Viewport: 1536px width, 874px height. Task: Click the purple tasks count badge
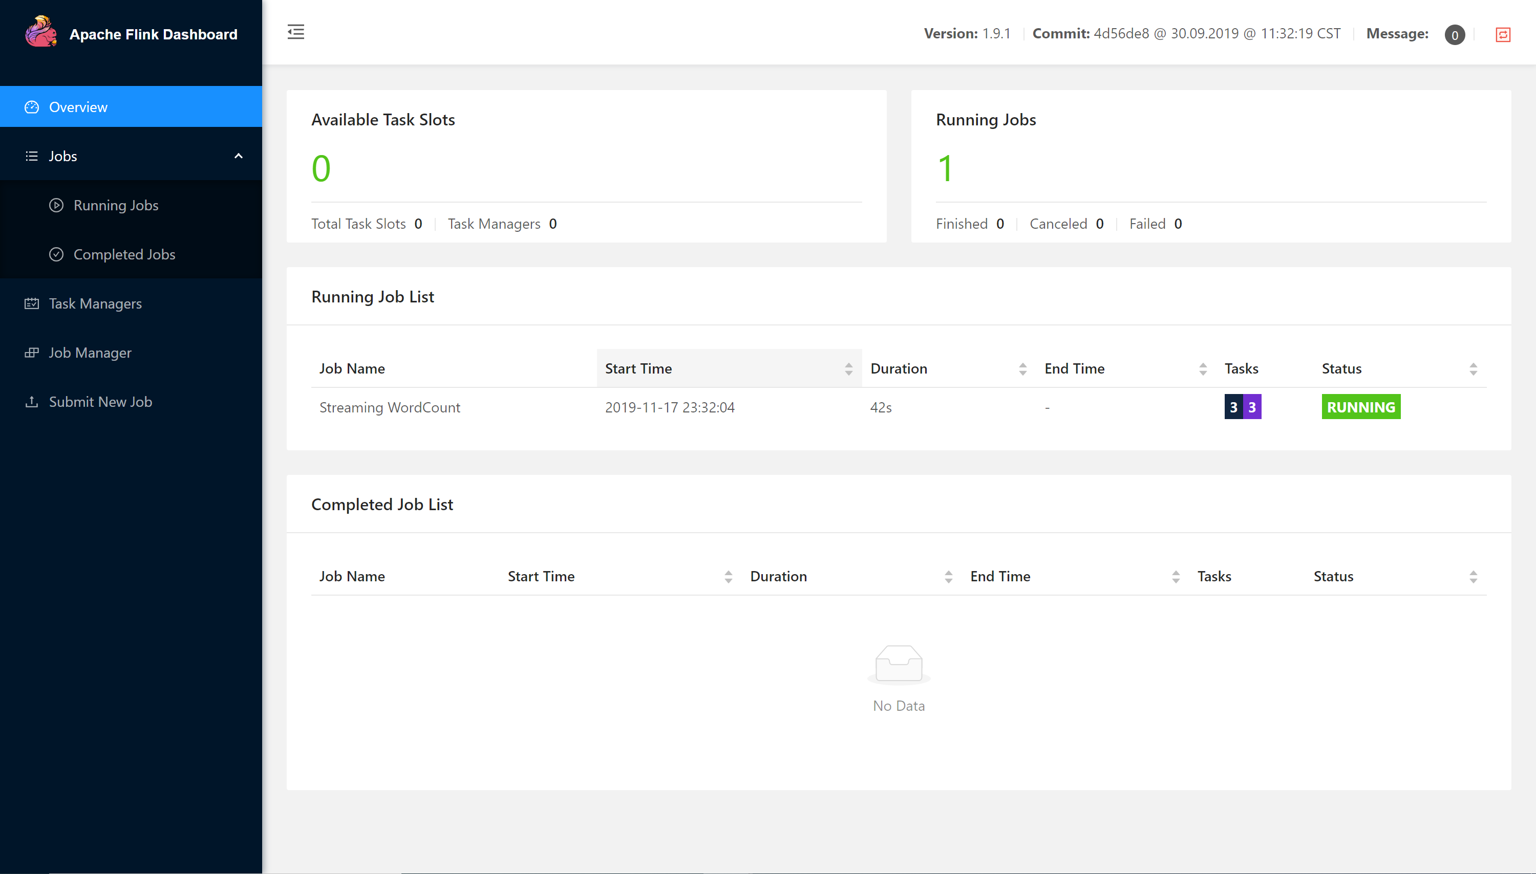click(1252, 407)
